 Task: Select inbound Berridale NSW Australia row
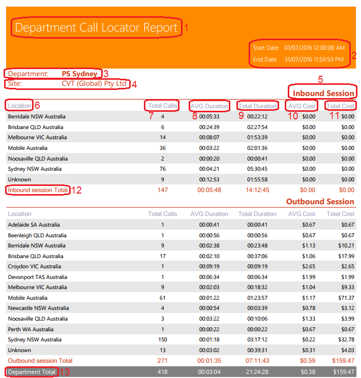pyautogui.click(x=181, y=116)
